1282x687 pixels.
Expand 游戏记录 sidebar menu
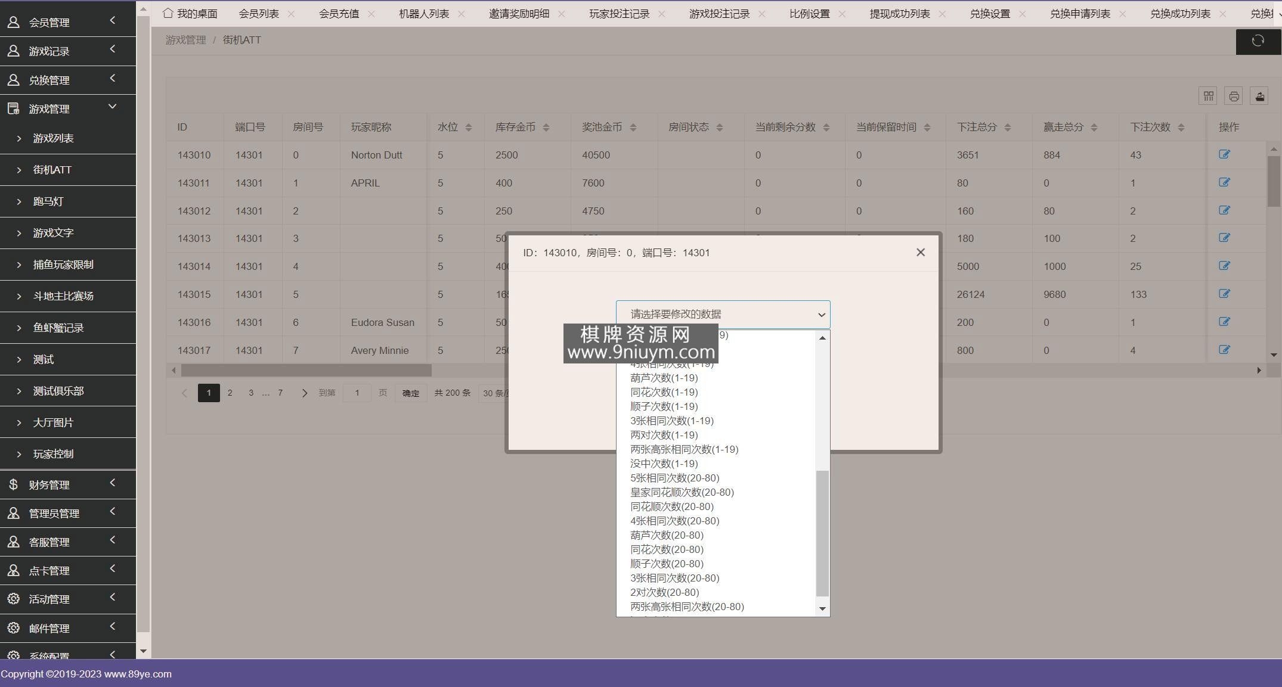coord(68,51)
